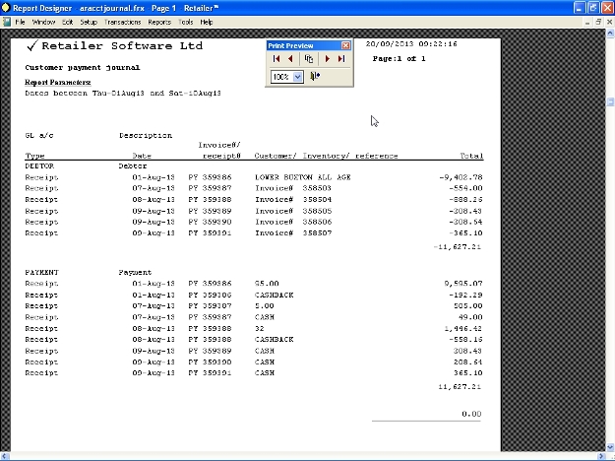Click the Go to Page icon
Viewport: 615px width, 461px height.
[x=309, y=59]
